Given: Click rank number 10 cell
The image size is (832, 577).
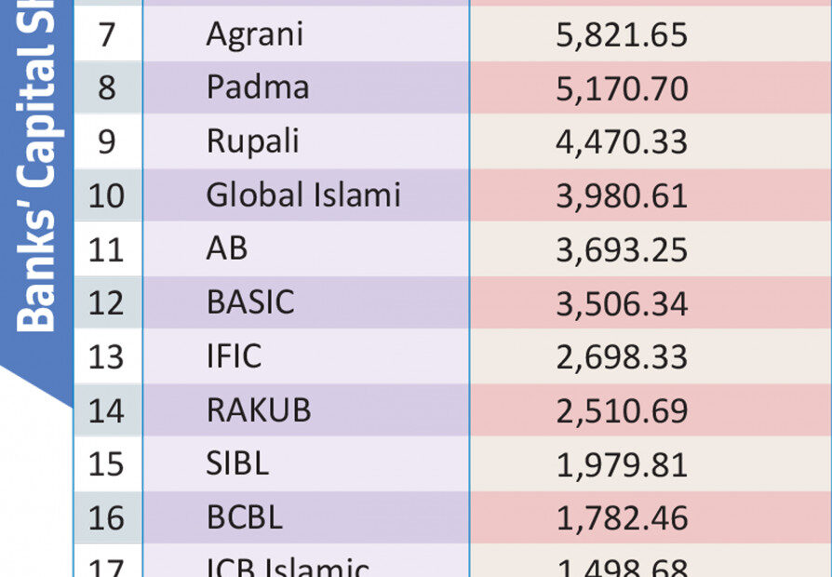Looking at the screenshot, I should click(x=106, y=195).
